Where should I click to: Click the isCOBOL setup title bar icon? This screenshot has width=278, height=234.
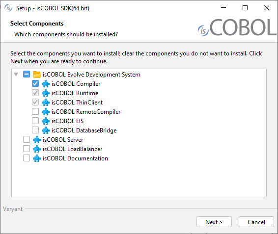coord(8,8)
